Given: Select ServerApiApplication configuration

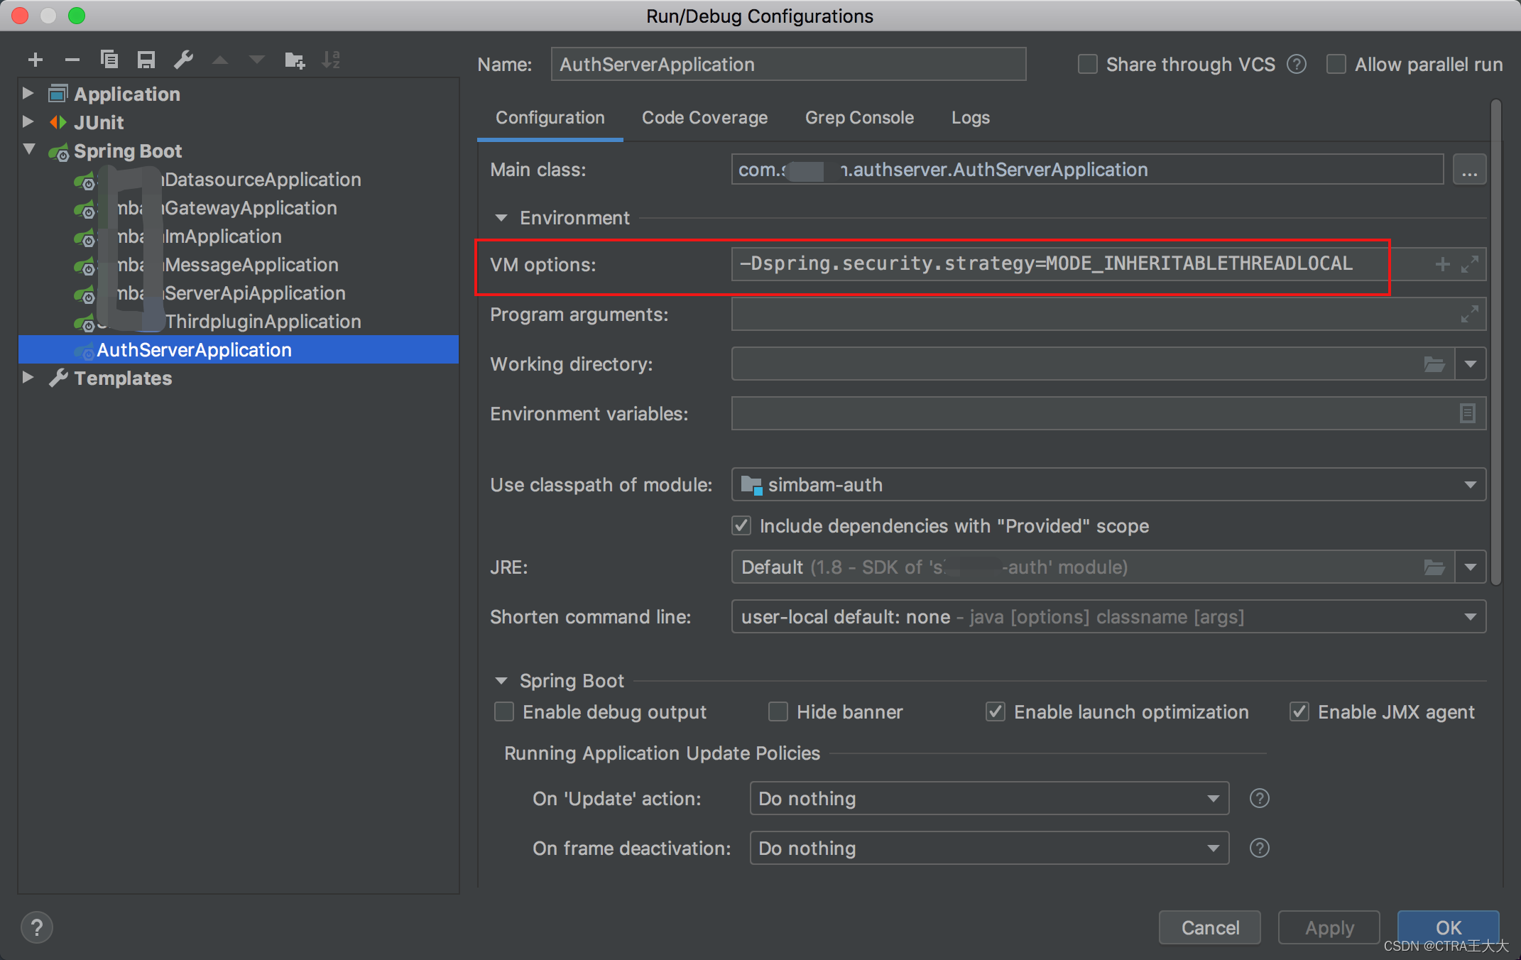Looking at the screenshot, I should (x=239, y=293).
